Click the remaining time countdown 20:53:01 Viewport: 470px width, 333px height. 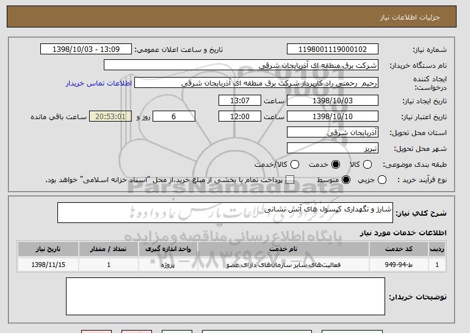pyautogui.click(x=110, y=117)
